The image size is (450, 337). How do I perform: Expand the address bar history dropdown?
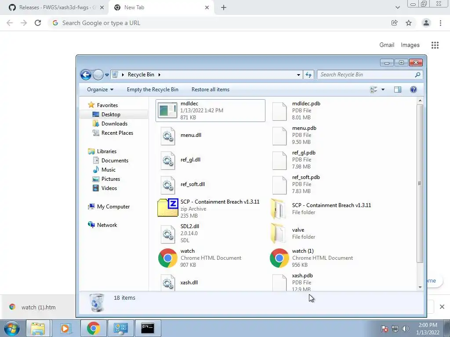click(298, 75)
